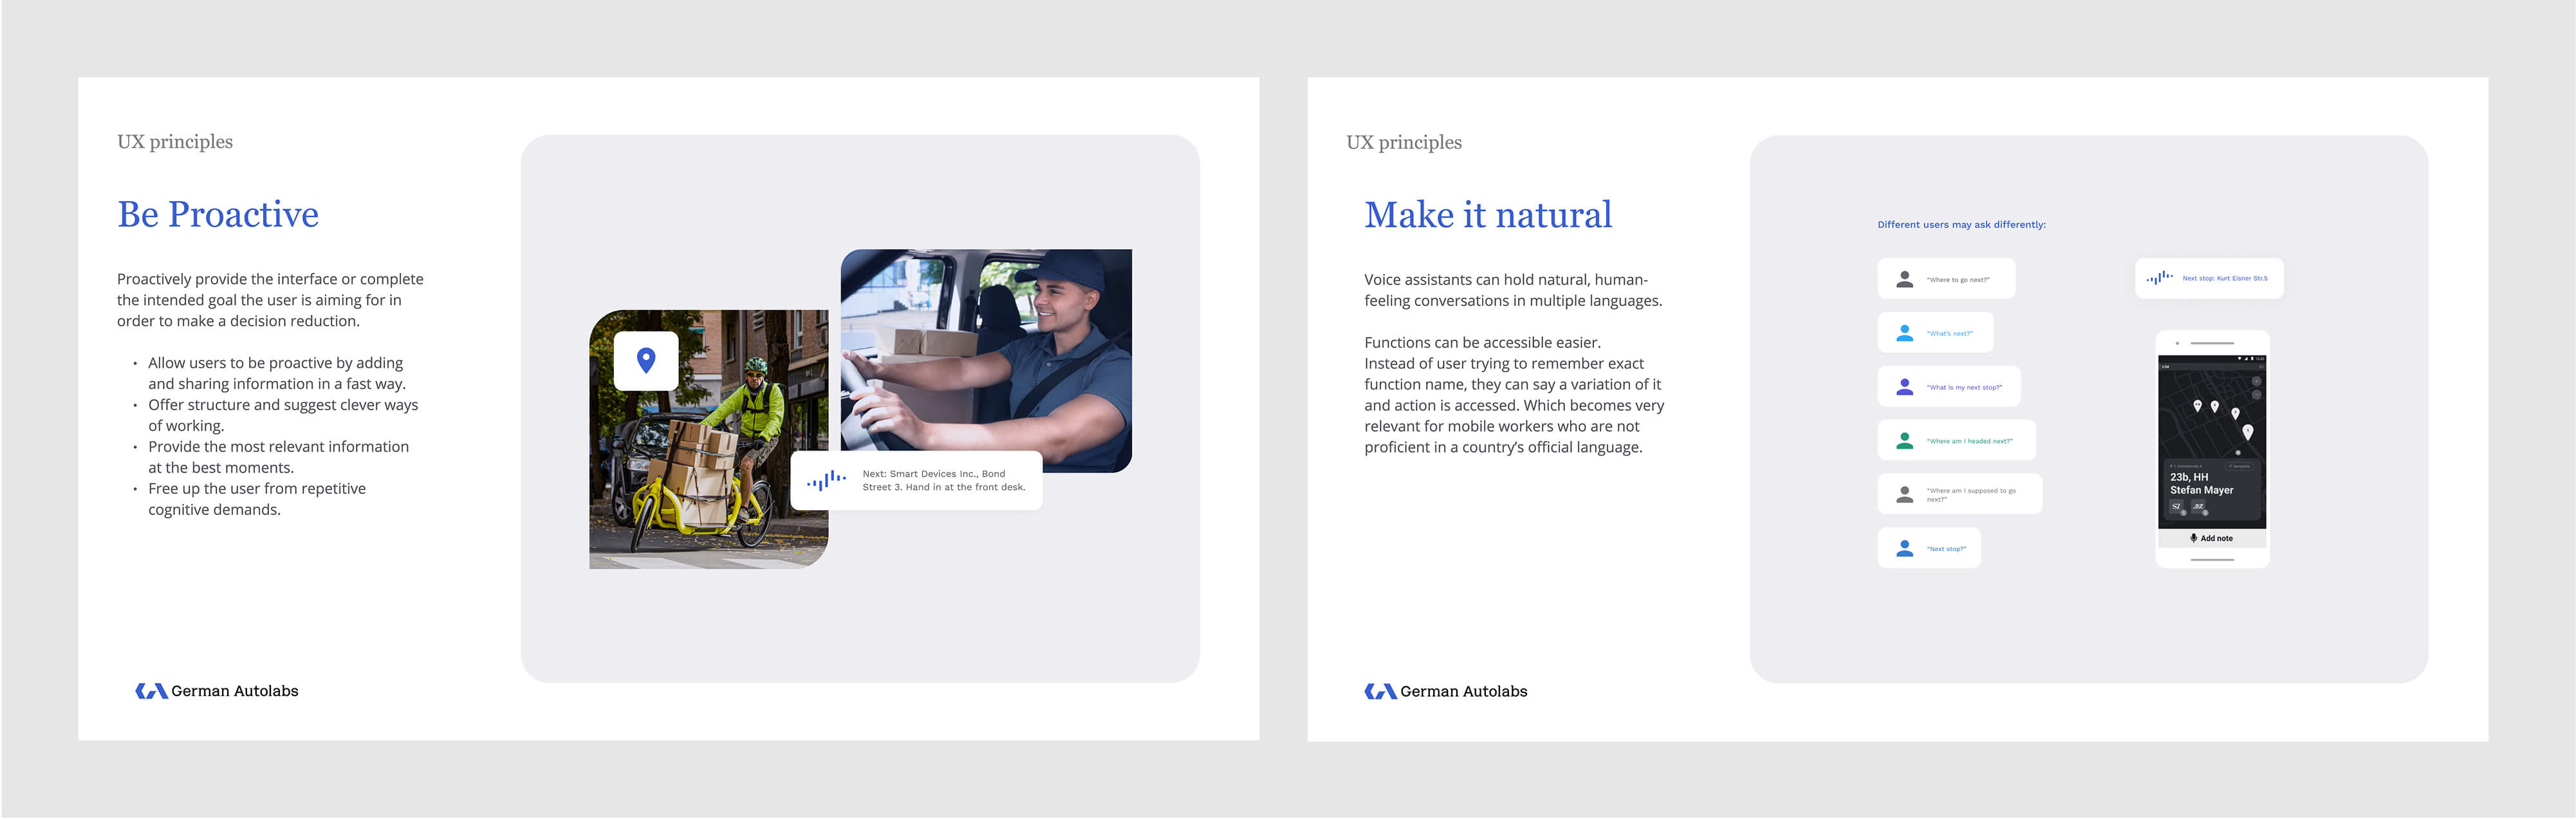Click the BZ package tile on the phone screen
This screenshot has width=2576, height=819.
tap(2198, 507)
